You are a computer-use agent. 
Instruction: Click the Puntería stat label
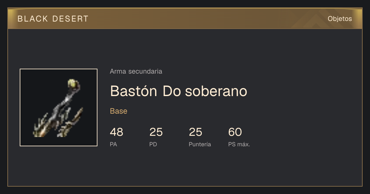point(200,144)
